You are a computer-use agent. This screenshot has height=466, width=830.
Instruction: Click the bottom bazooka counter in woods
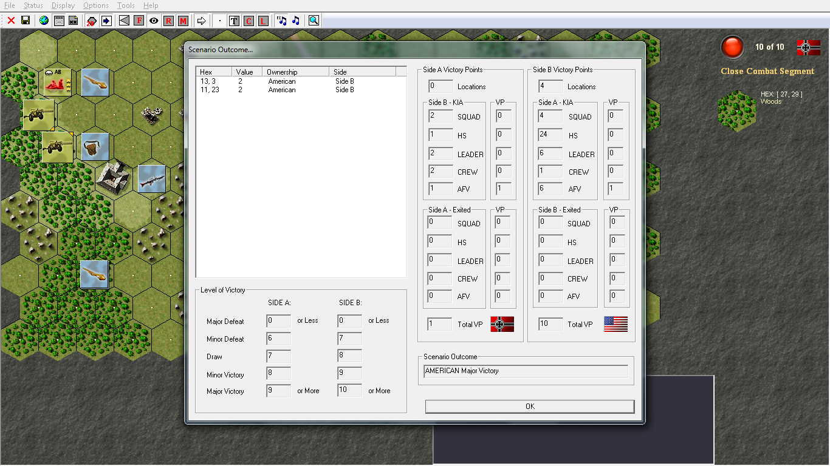(x=95, y=274)
